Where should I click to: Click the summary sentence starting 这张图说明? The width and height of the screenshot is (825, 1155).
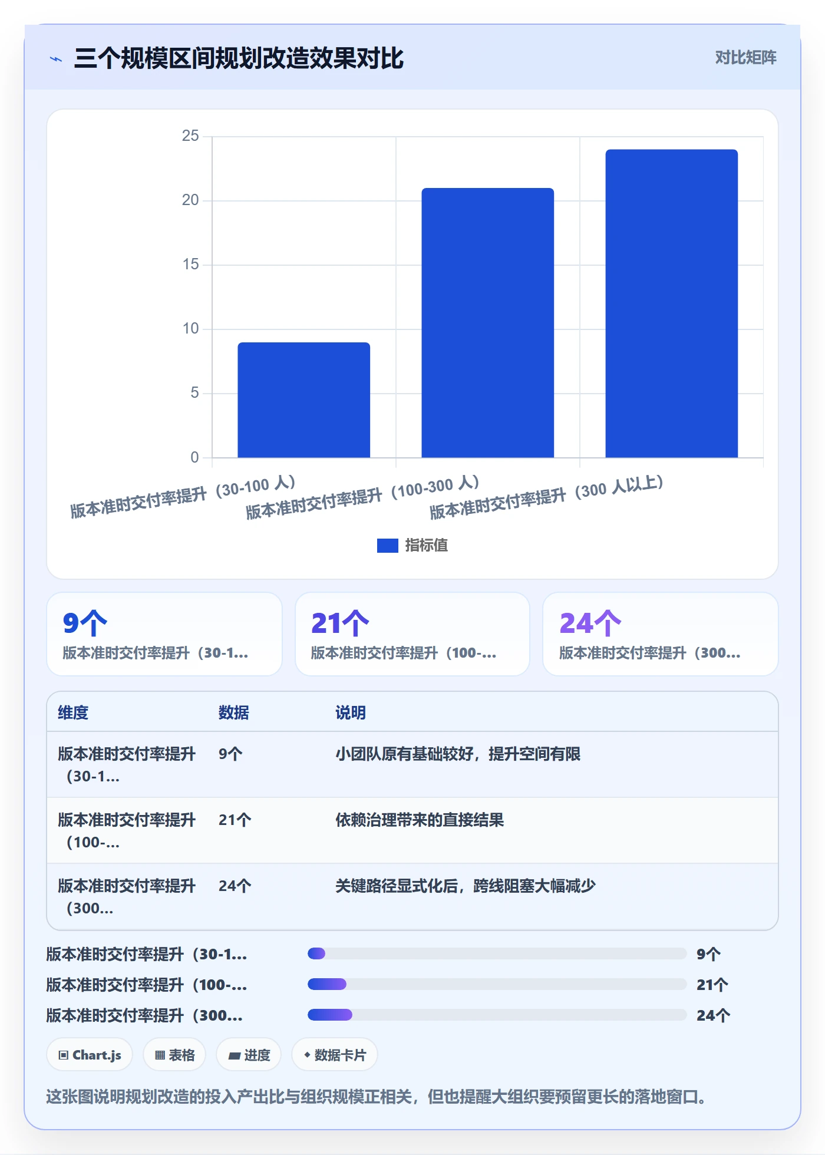376,1097
